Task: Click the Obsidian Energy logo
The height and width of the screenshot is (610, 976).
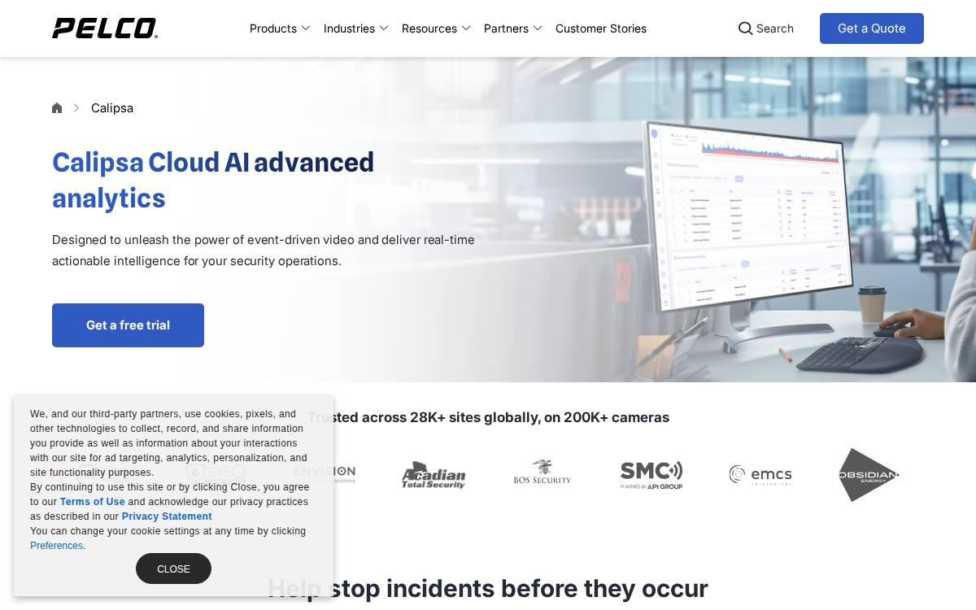Action: [869, 475]
